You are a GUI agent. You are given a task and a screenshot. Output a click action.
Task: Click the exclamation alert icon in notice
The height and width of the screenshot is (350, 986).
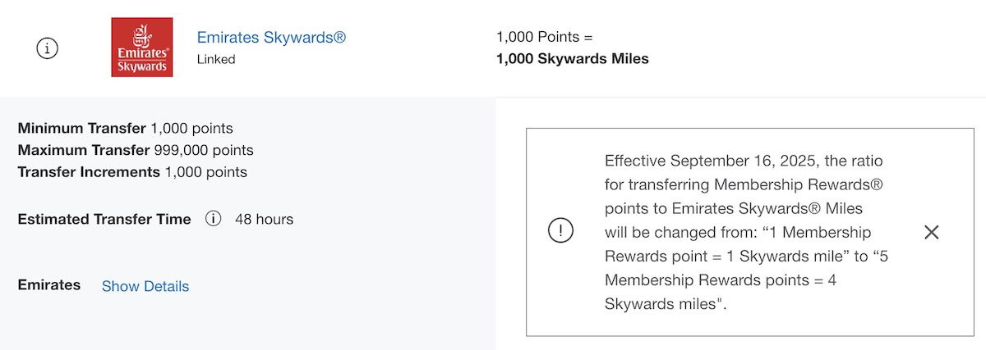click(560, 232)
